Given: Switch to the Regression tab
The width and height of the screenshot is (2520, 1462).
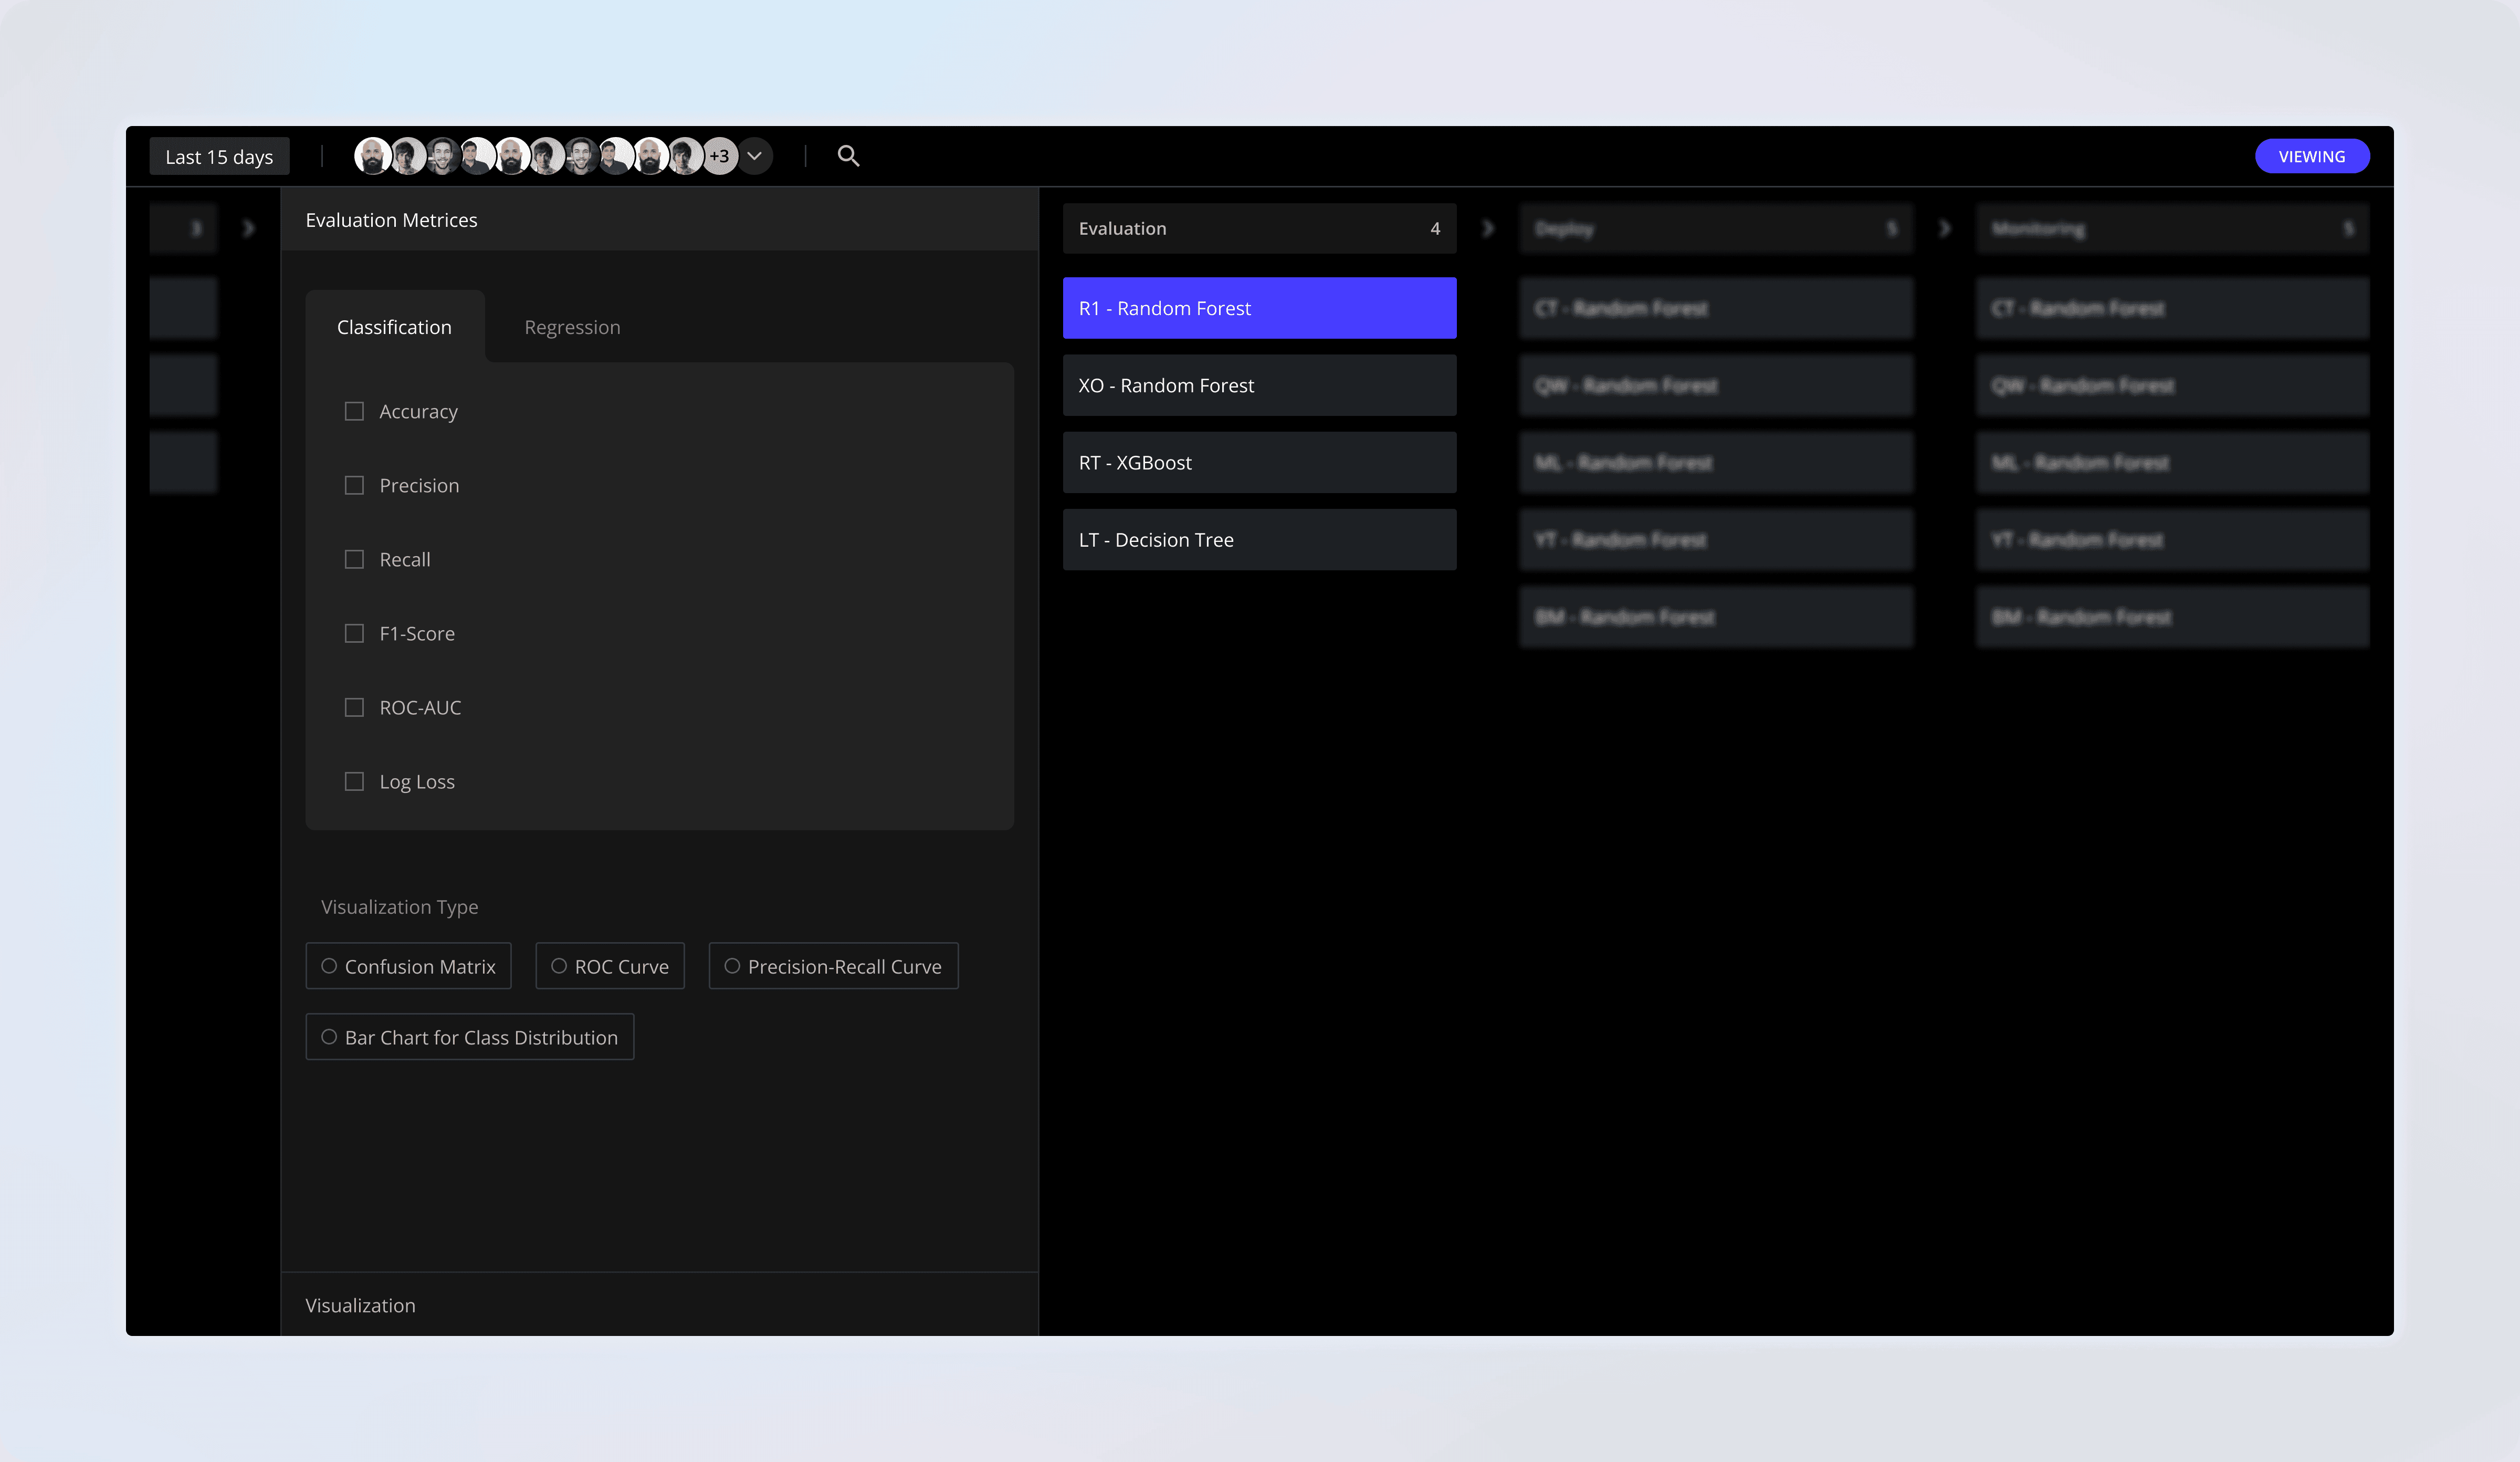Looking at the screenshot, I should (572, 328).
